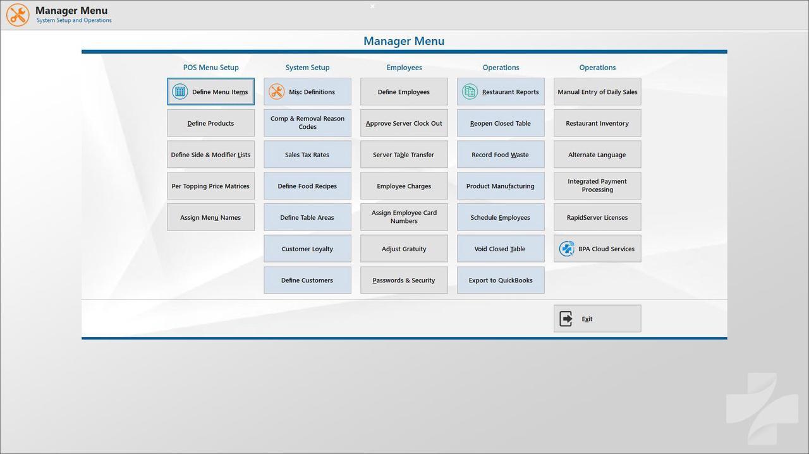This screenshot has height=454, width=809.
Task: Click Define Customers button
Action: point(308,280)
